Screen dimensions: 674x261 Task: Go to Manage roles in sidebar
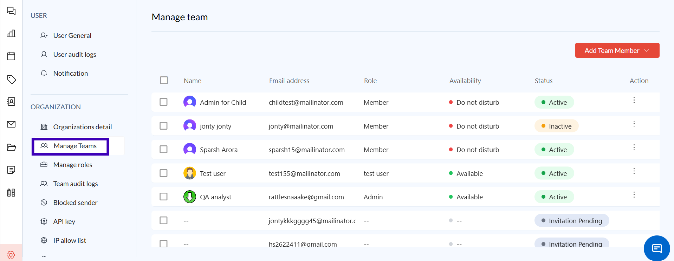pos(72,165)
